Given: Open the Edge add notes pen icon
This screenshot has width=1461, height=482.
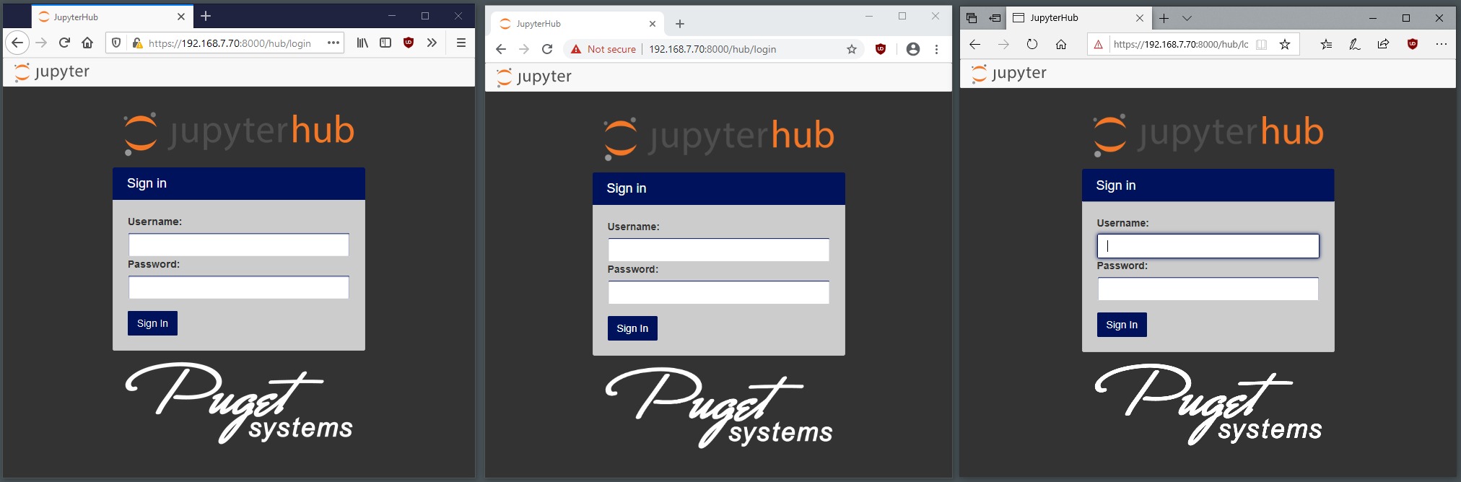Looking at the screenshot, I should pos(1355,45).
